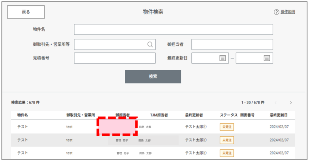Open calendar for 最終更新日 start date
The width and height of the screenshot is (309, 161).
pyautogui.click(x=222, y=58)
